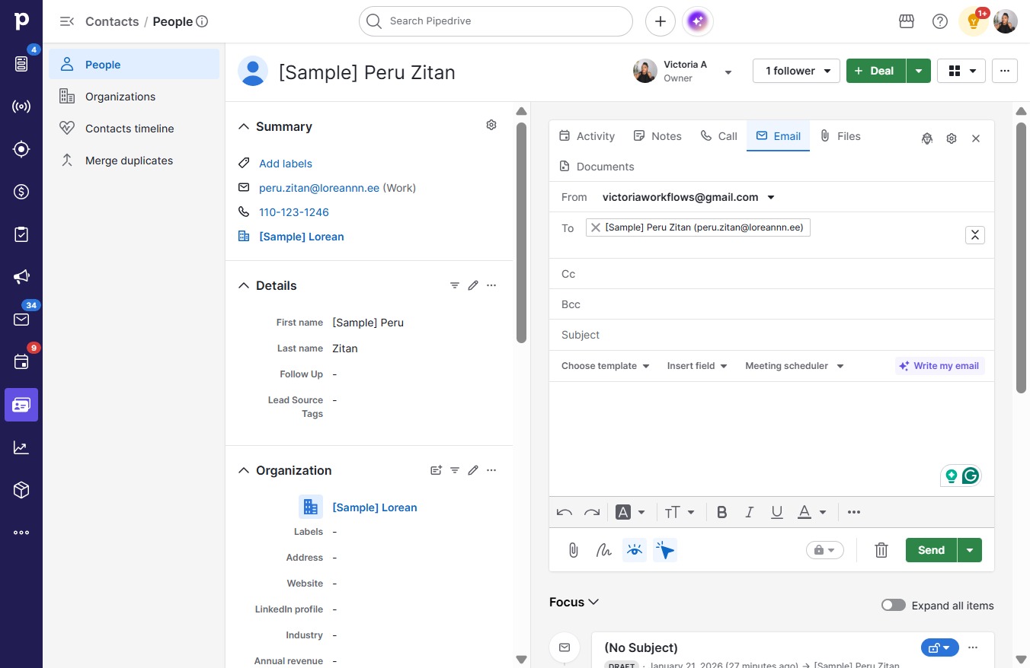Open the Insert field dropdown

click(x=697, y=366)
